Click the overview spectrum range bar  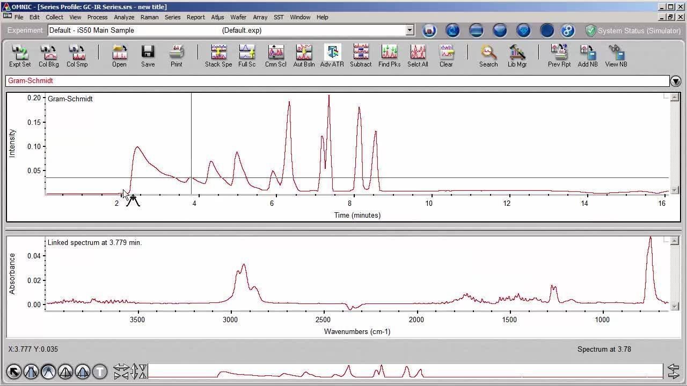405,371
